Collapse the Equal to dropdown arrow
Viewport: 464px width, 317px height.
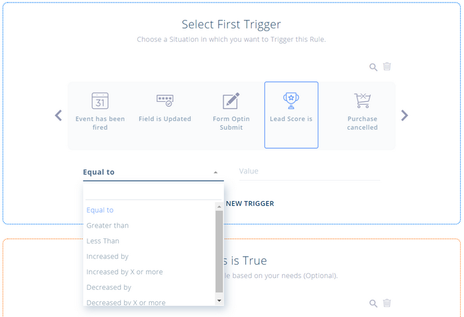pos(215,172)
